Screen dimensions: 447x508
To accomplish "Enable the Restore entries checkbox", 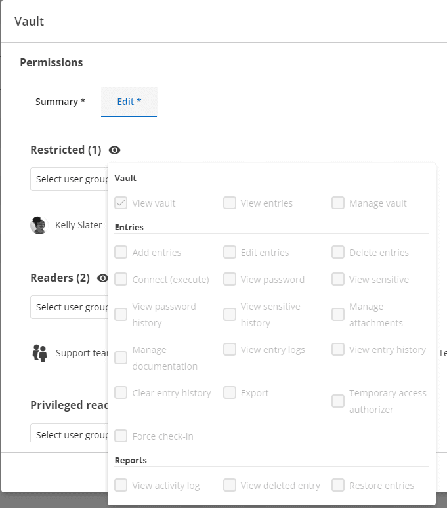I will click(338, 486).
